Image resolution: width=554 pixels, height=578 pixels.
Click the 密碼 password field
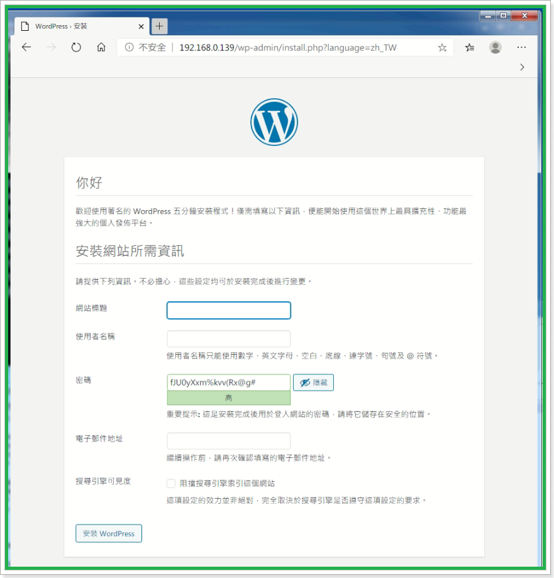pos(228,382)
